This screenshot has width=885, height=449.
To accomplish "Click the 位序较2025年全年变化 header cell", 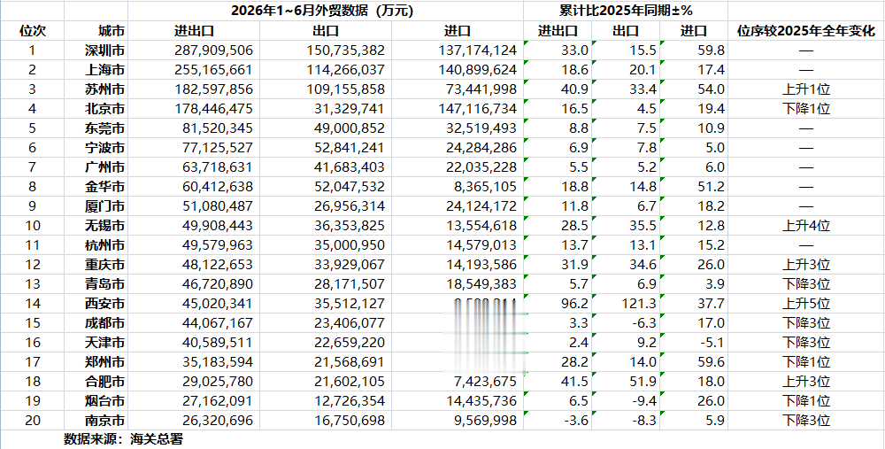I will click(x=806, y=31).
